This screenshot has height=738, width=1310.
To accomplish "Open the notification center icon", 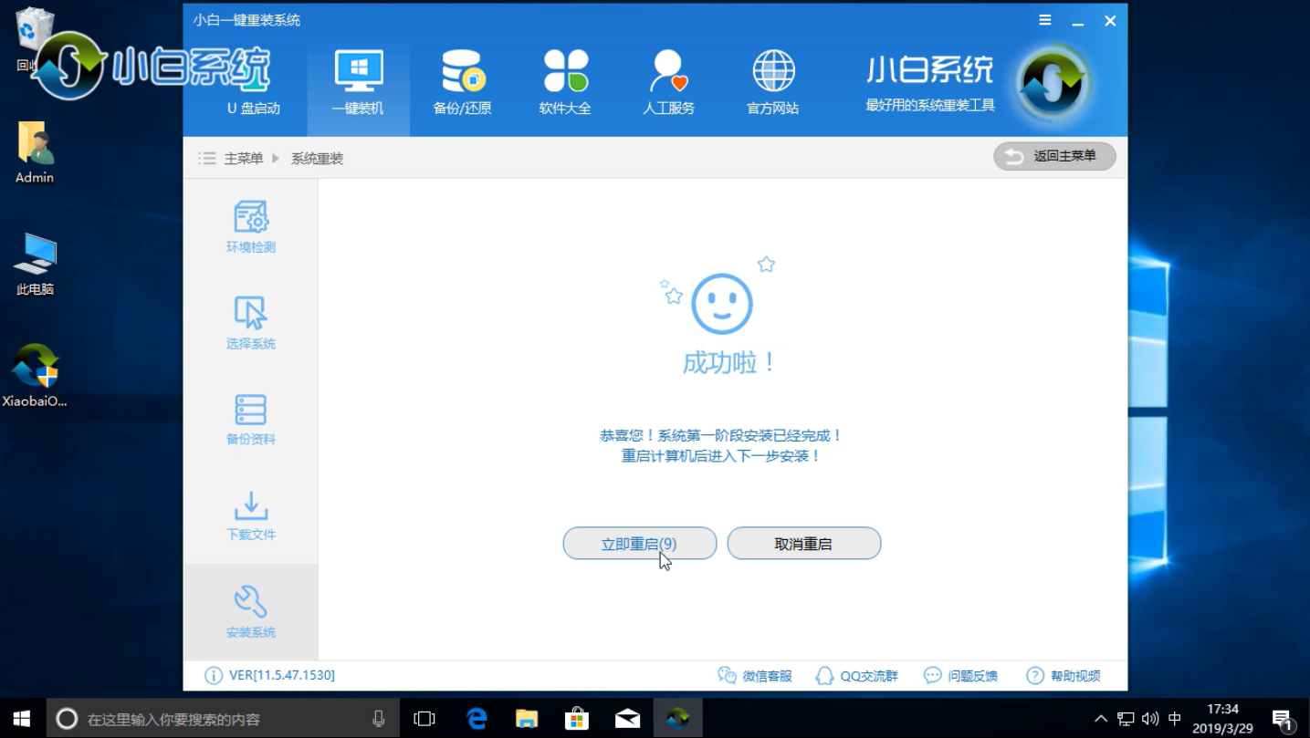I will [1283, 719].
